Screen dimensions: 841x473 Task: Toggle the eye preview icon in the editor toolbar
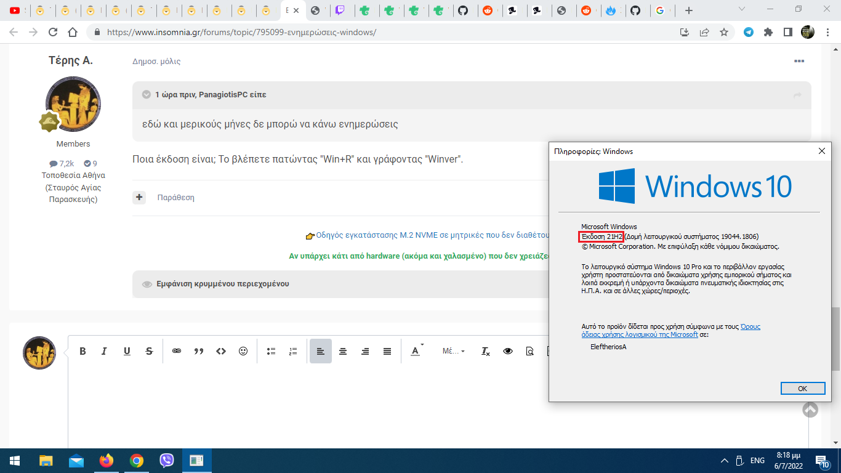pyautogui.click(x=508, y=351)
